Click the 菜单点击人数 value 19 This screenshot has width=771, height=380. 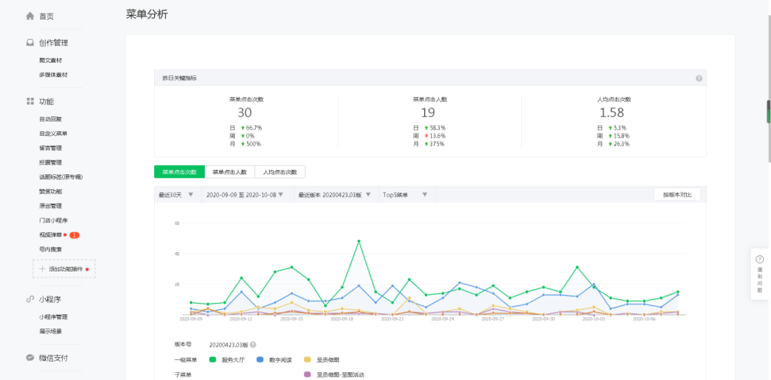point(428,113)
